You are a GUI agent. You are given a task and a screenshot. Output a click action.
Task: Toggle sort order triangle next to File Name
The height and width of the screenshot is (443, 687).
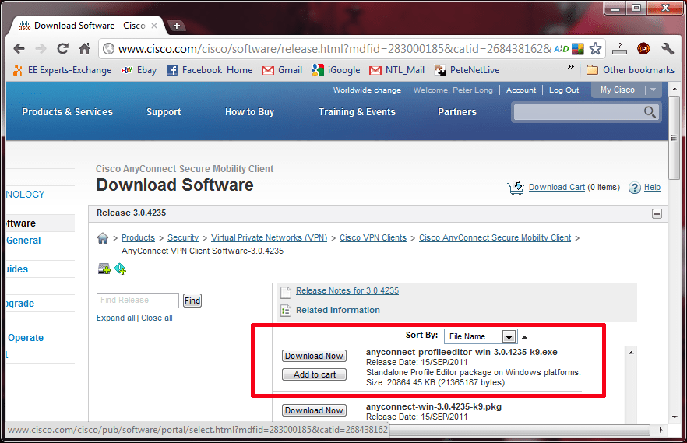click(x=524, y=337)
